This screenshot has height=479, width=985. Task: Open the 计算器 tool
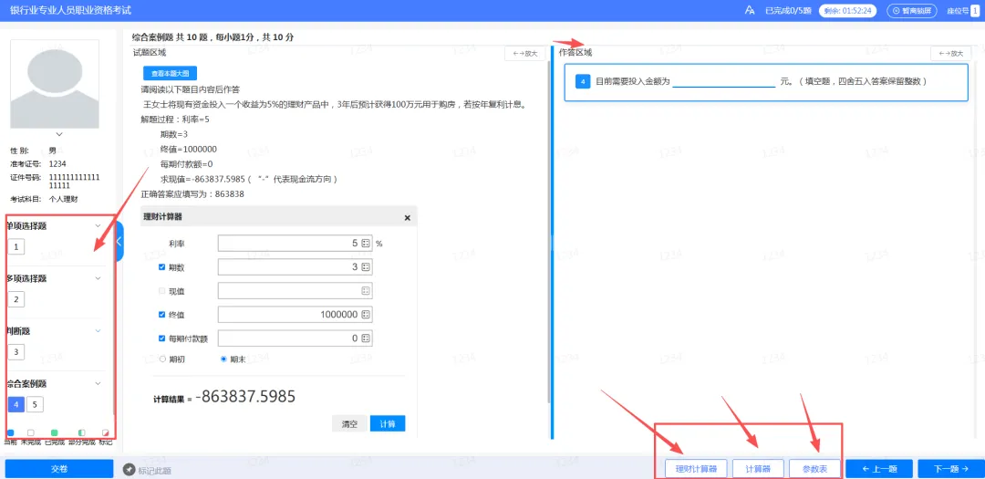pos(758,469)
